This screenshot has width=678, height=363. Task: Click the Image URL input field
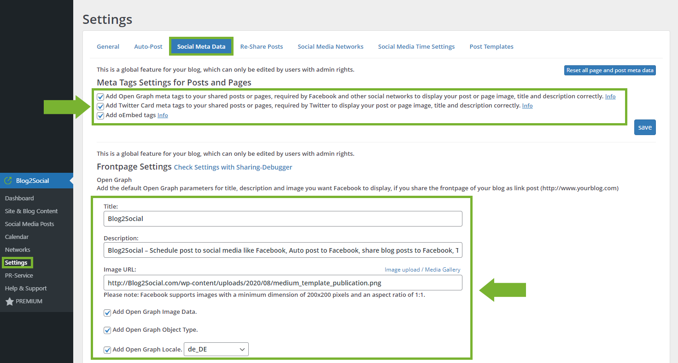click(x=283, y=283)
